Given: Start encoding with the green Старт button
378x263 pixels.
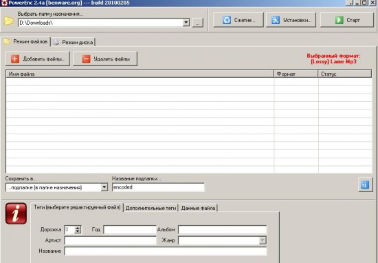Looking at the screenshot, I should click(x=346, y=20).
